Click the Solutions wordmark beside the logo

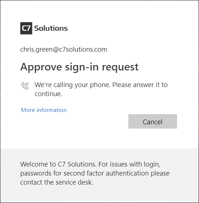tap(51, 28)
